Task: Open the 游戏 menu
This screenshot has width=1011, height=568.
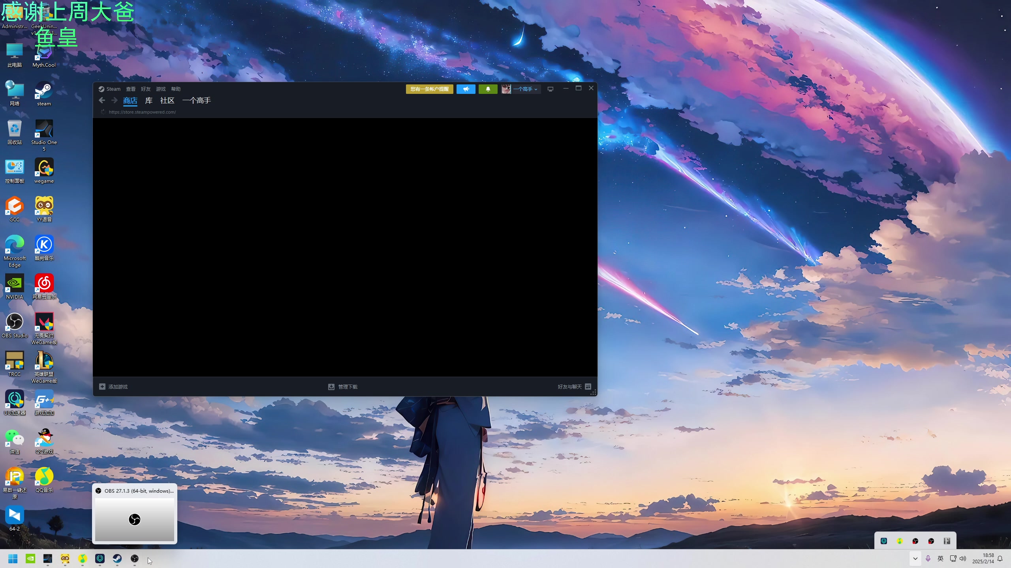Action: tap(161, 89)
